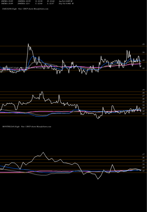
Task: Click the 18 price label on weekly chart
Action: tap(143, 93)
